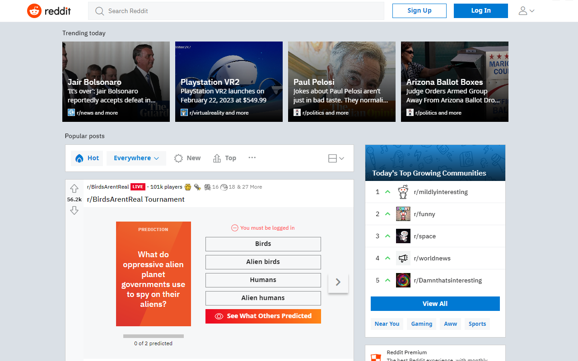Select the Aww community category
The image size is (578, 361).
pyautogui.click(x=451, y=324)
